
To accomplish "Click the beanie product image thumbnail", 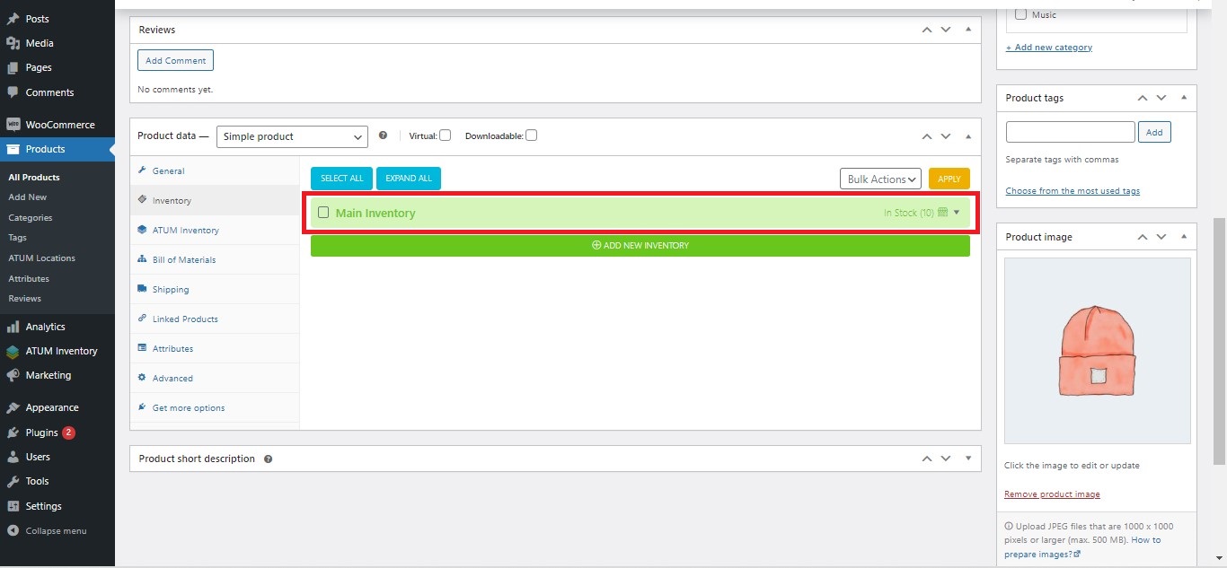I will tap(1098, 351).
